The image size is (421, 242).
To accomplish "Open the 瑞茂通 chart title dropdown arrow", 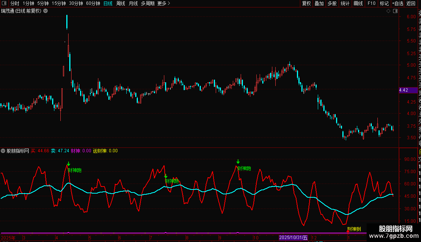I will click(x=46, y=11).
